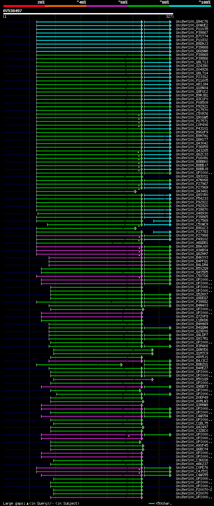The image size is (214, 506).
Task: Select hit label UniRef100_B8BBK0
Action: 192,162
